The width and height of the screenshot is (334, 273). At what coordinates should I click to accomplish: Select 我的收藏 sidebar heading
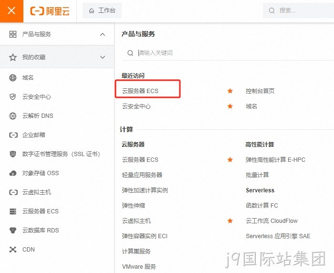34,57
